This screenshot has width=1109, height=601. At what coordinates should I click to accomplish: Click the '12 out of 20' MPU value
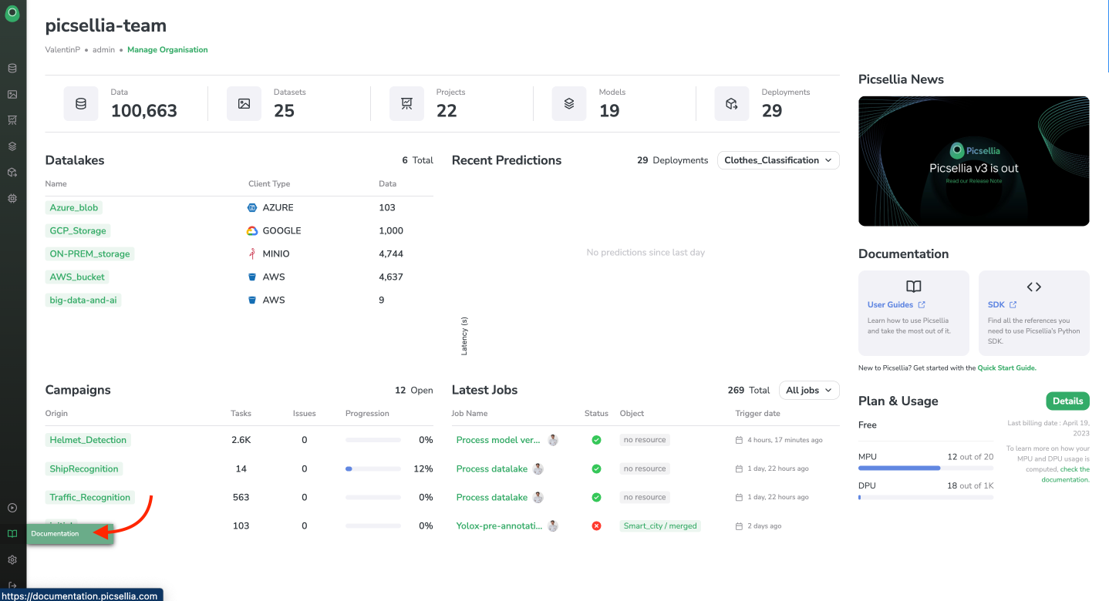970,457
